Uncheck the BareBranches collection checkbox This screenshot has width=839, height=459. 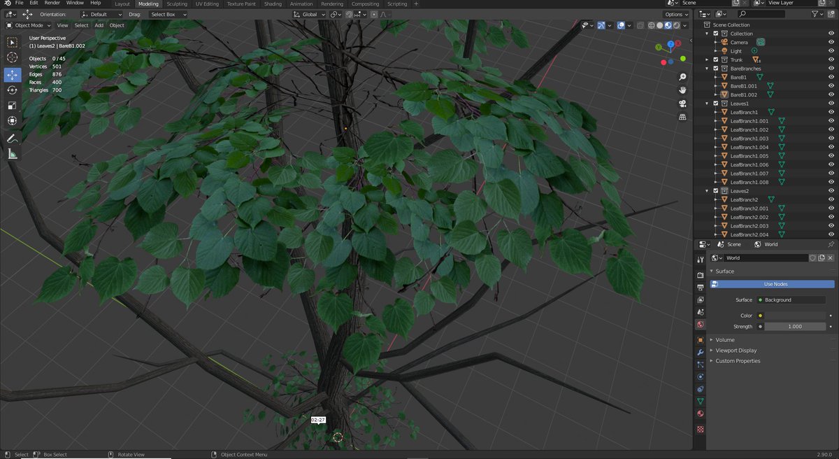click(715, 69)
